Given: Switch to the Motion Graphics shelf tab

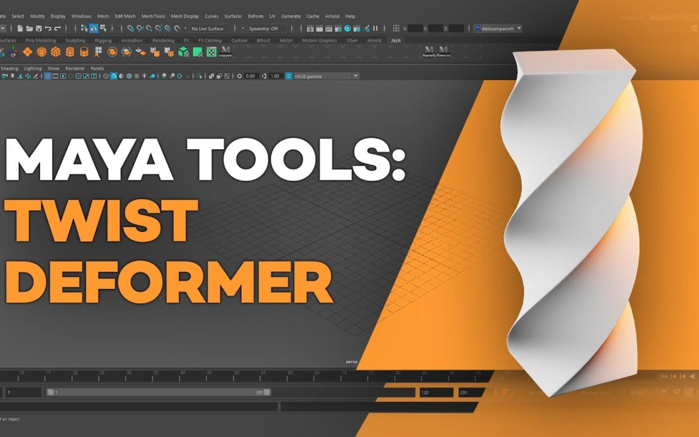Looking at the screenshot, I should [x=319, y=40].
